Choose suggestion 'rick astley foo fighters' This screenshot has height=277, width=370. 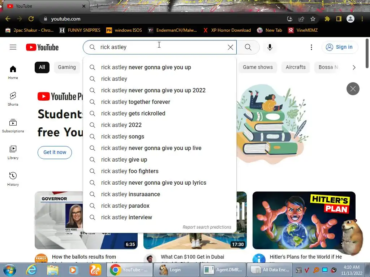click(160, 171)
